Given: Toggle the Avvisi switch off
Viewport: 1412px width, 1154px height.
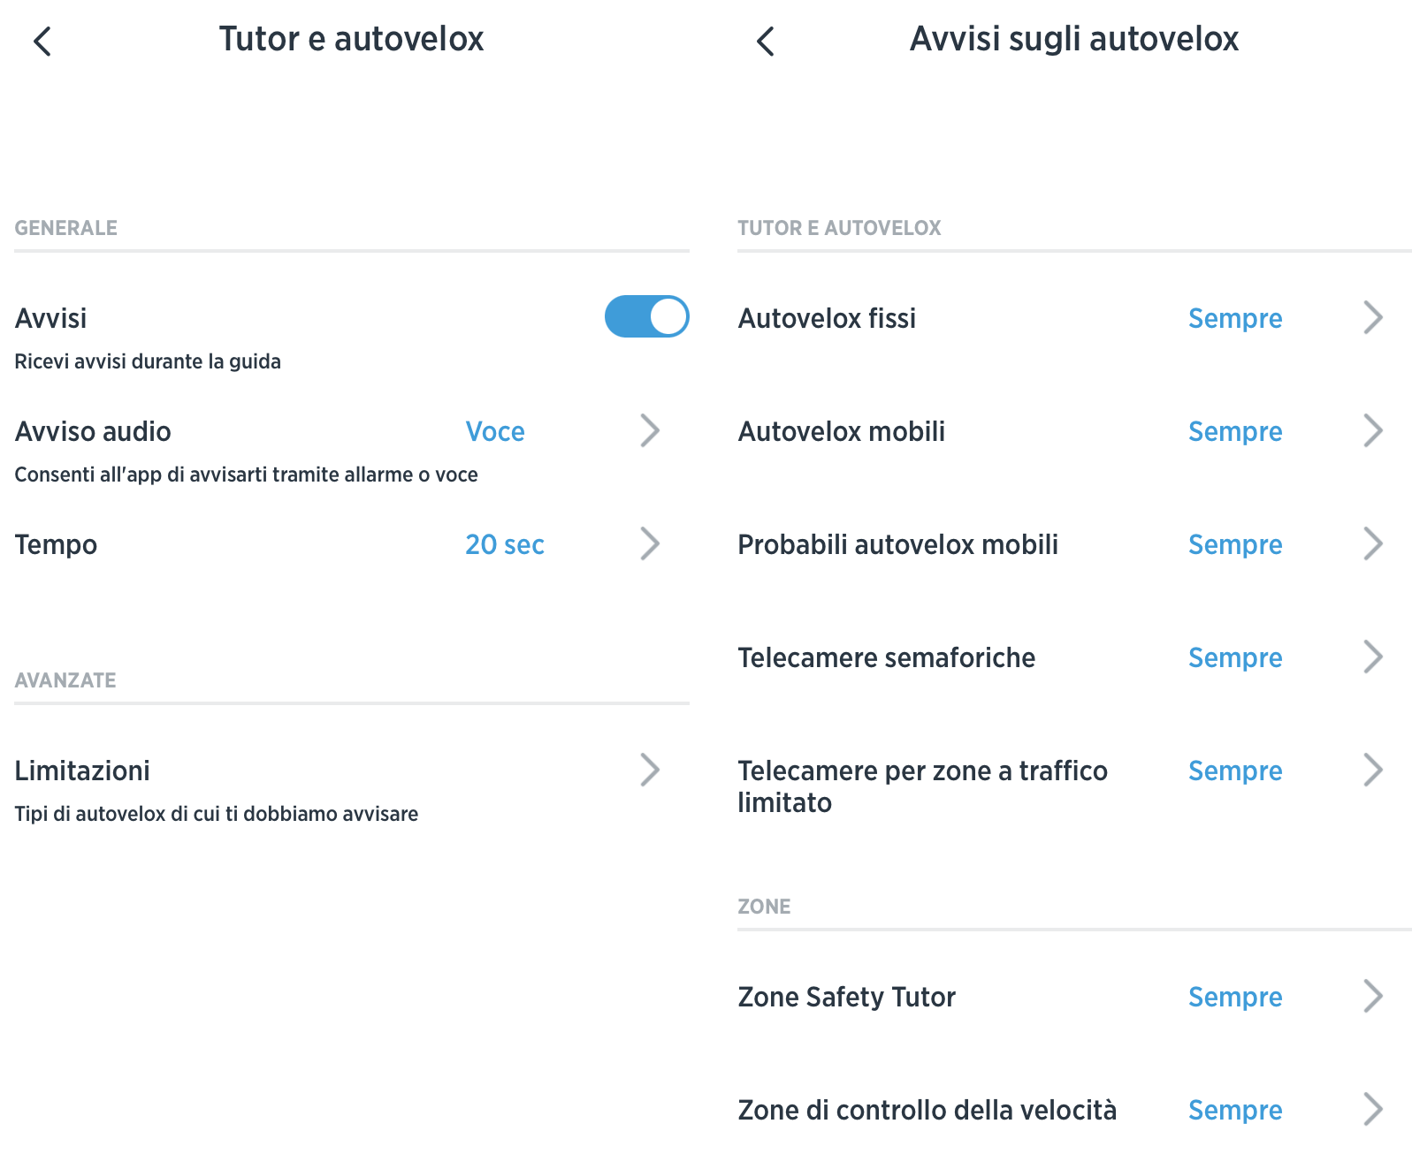Looking at the screenshot, I should pos(646,316).
